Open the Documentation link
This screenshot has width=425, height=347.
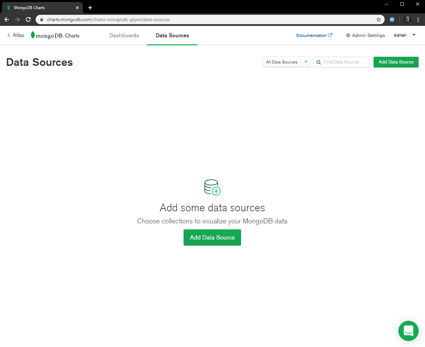314,35
